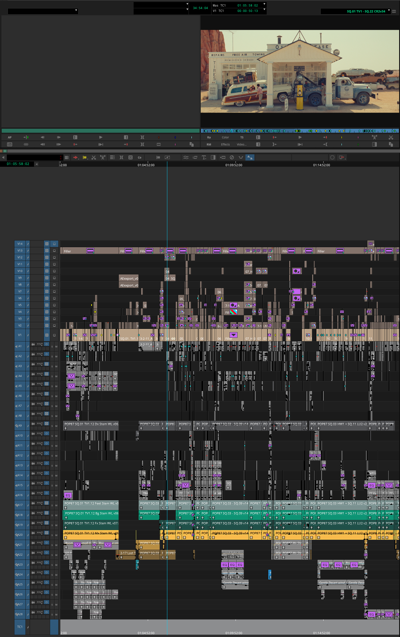Solo audio track A1
400x637 pixels.
(52, 347)
